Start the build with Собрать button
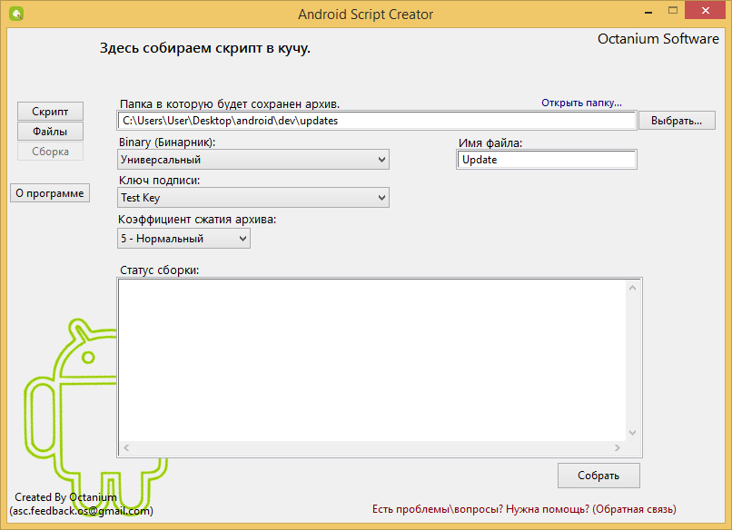Viewport: 732px width, 530px height. (598, 476)
